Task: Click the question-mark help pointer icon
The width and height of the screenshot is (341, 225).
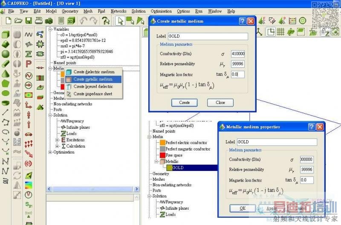Action: (x=106, y=20)
